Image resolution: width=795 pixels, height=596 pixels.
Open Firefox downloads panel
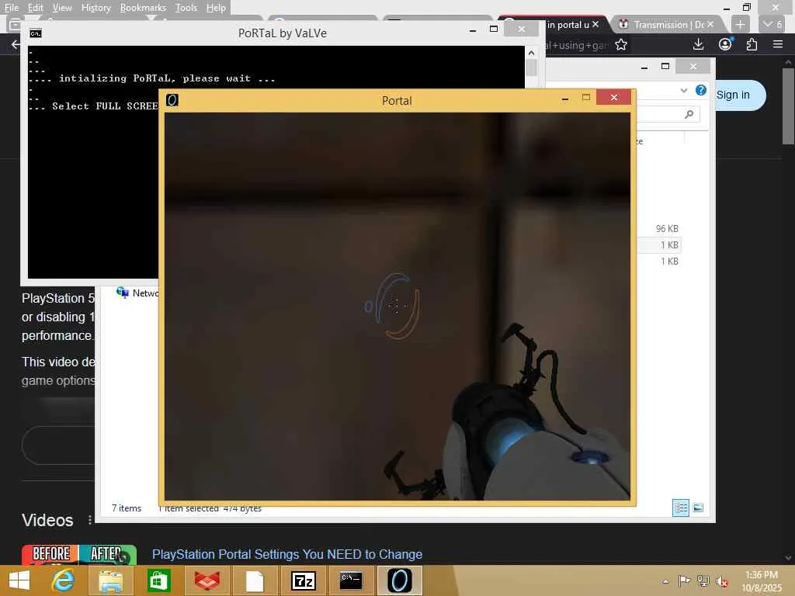tap(698, 44)
